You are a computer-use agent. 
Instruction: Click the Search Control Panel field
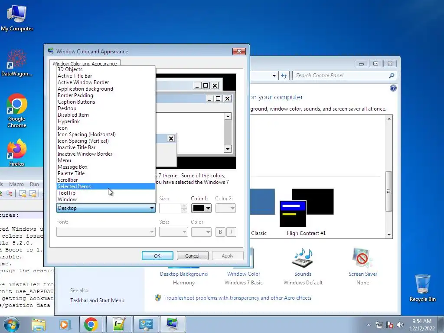point(340,75)
